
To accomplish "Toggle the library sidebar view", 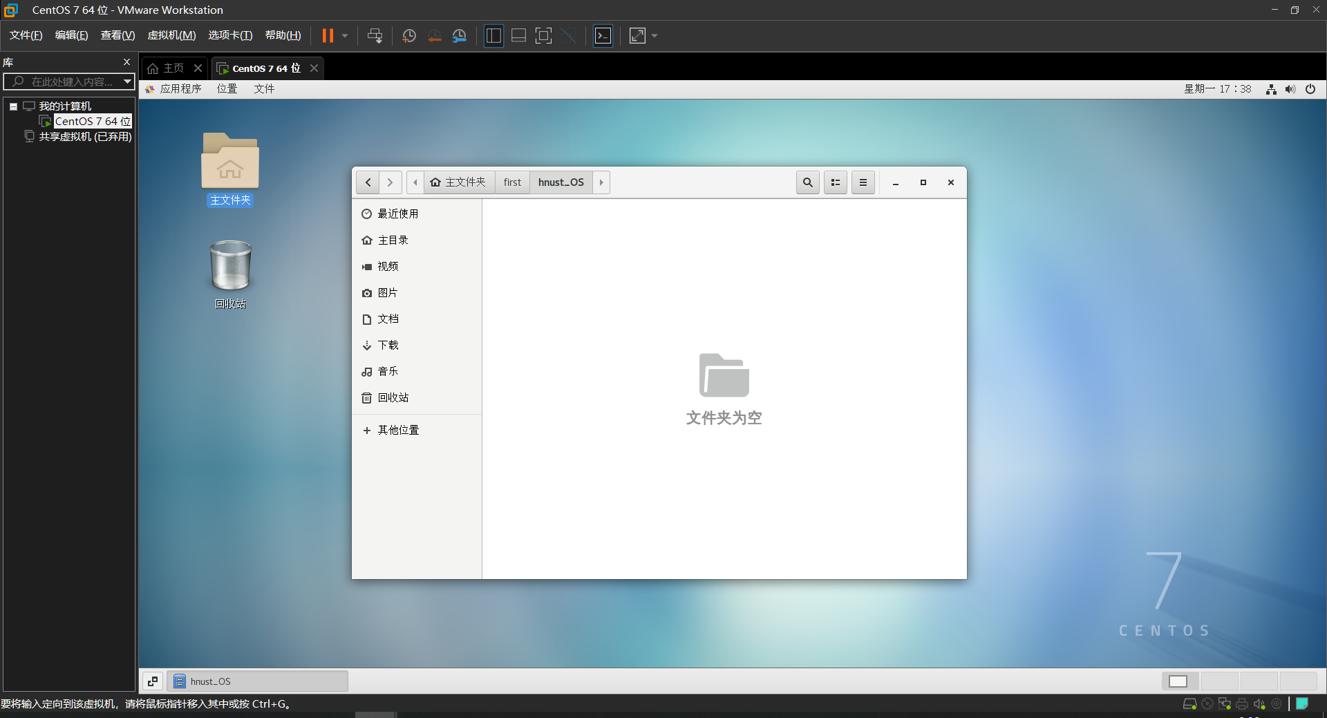I will 493,35.
